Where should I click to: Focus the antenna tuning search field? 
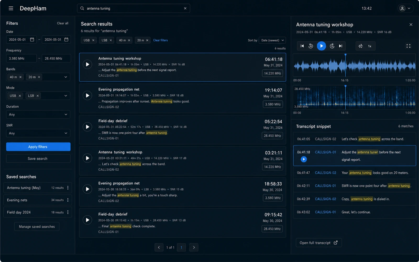click(x=134, y=8)
